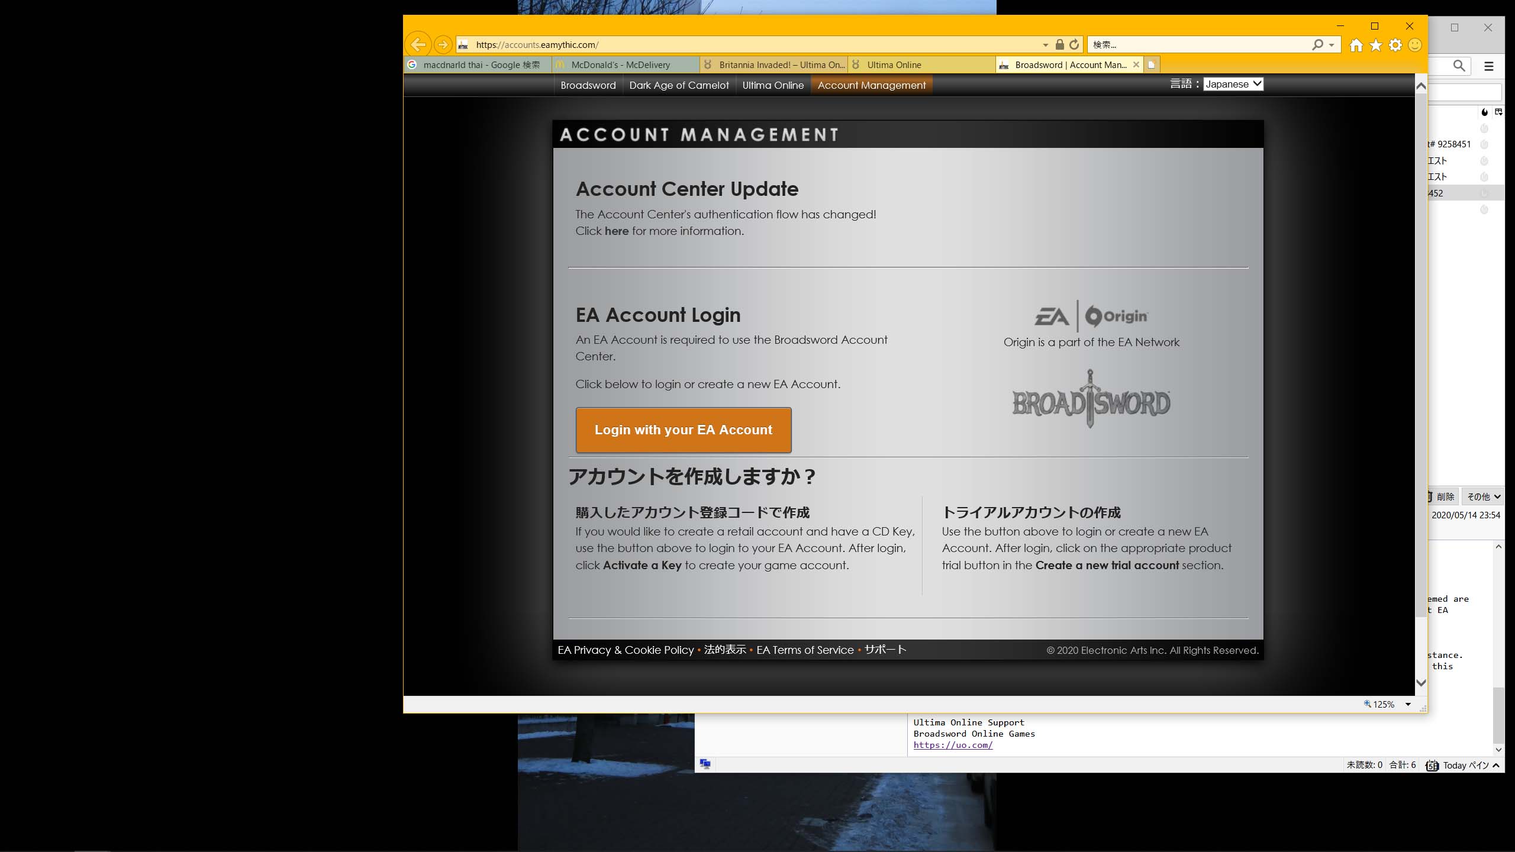
Task: Click the page scrollbar up arrow
Action: 1421,86
